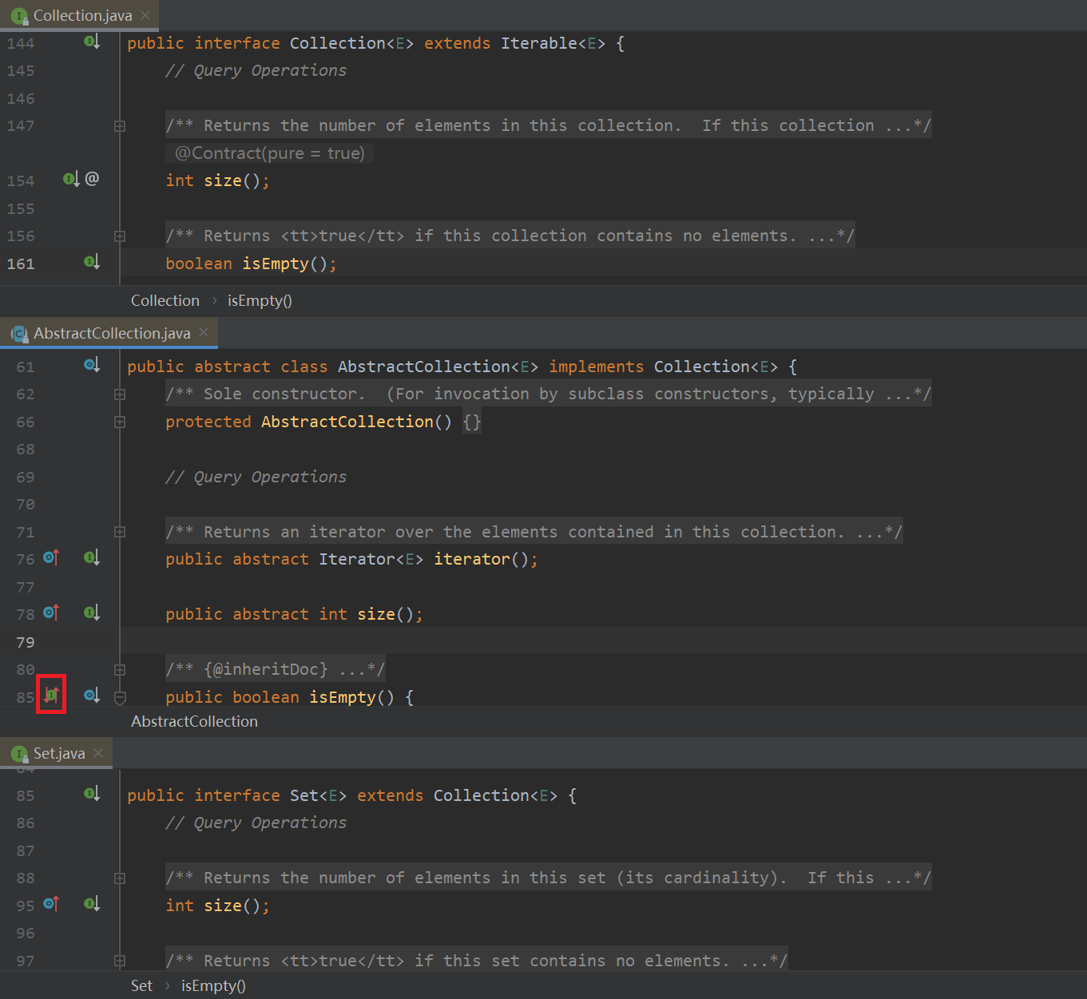Click folded comment 'Sole constructor. (For invocation by subclass'
Viewport: 1087px width, 999px height.
tap(549, 394)
